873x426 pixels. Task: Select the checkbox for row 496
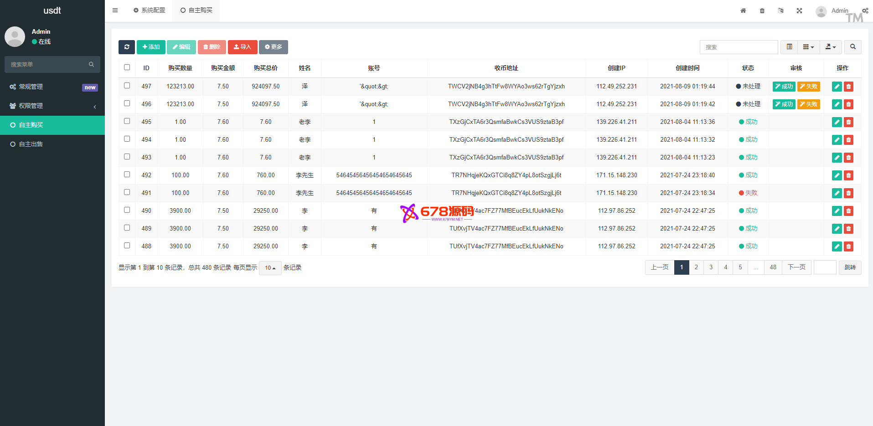(127, 103)
